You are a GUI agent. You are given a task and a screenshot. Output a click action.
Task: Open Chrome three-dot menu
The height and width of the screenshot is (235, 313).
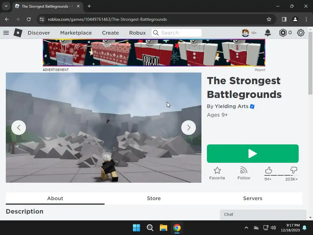(306, 19)
